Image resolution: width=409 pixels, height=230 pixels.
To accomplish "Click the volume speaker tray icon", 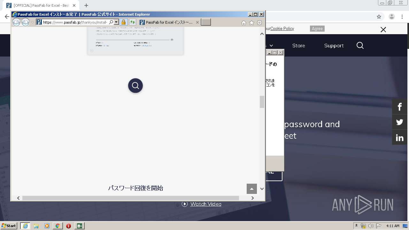I will (371, 226).
